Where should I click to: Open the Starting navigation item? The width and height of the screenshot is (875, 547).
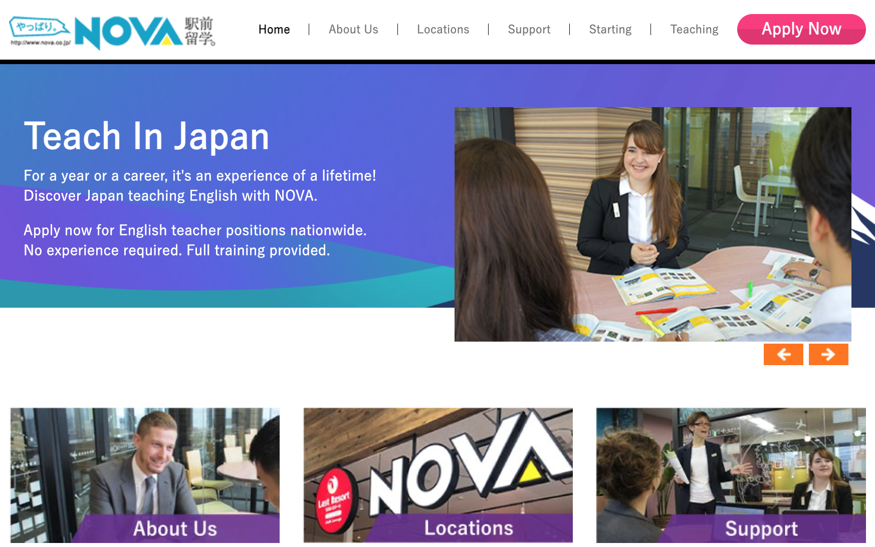click(610, 30)
